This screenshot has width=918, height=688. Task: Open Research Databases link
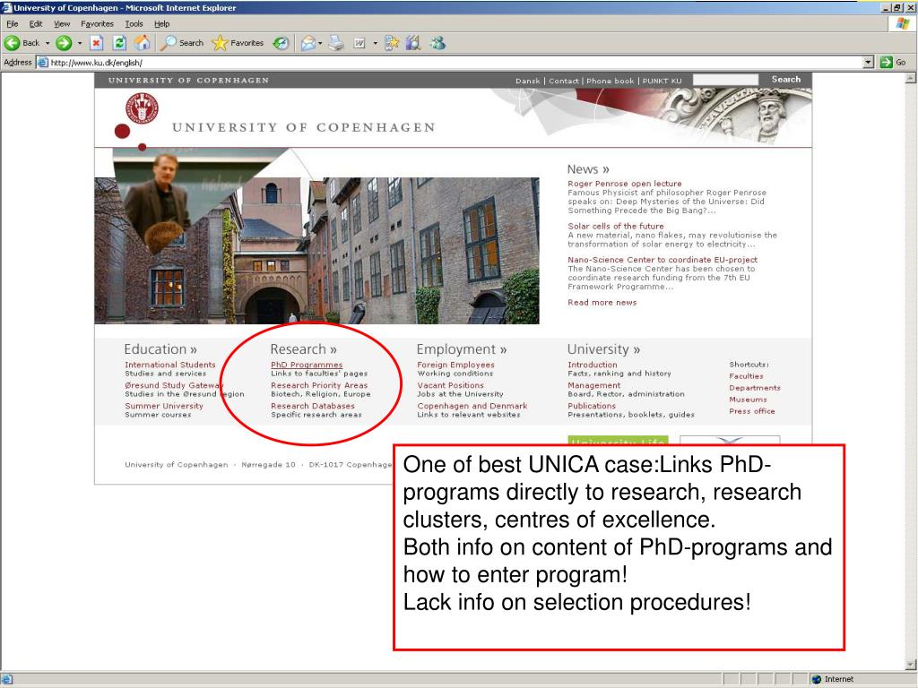(313, 406)
